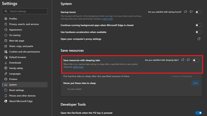
Task: Toggle hardware acceleration switch
Action: coord(198,32)
